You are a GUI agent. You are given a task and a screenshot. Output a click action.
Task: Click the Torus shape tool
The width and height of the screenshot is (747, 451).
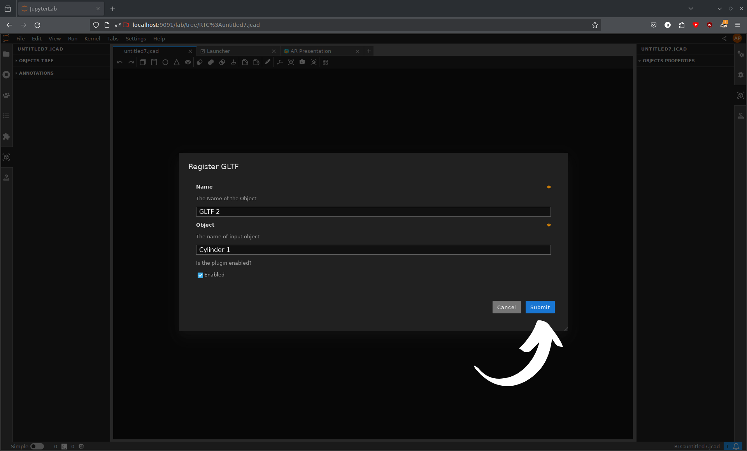[x=188, y=62]
